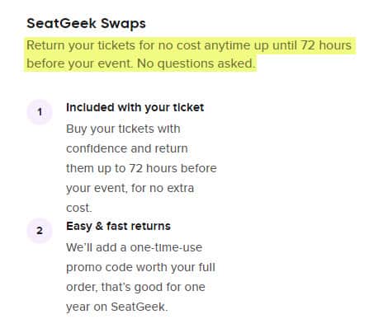378x319 pixels.
Task: Click the word 'SeatGeek' in the title
Action: click(x=62, y=23)
